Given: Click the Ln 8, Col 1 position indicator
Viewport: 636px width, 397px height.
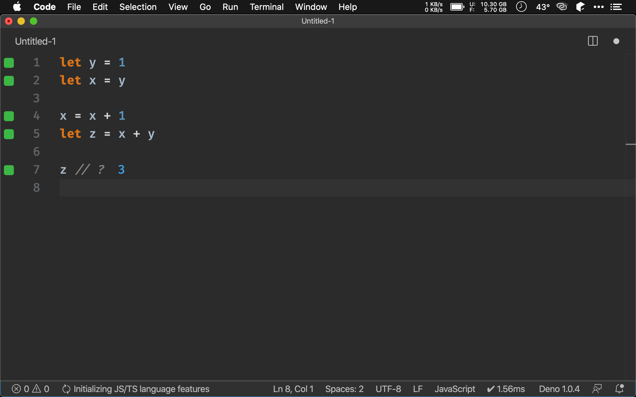Looking at the screenshot, I should click(x=293, y=389).
